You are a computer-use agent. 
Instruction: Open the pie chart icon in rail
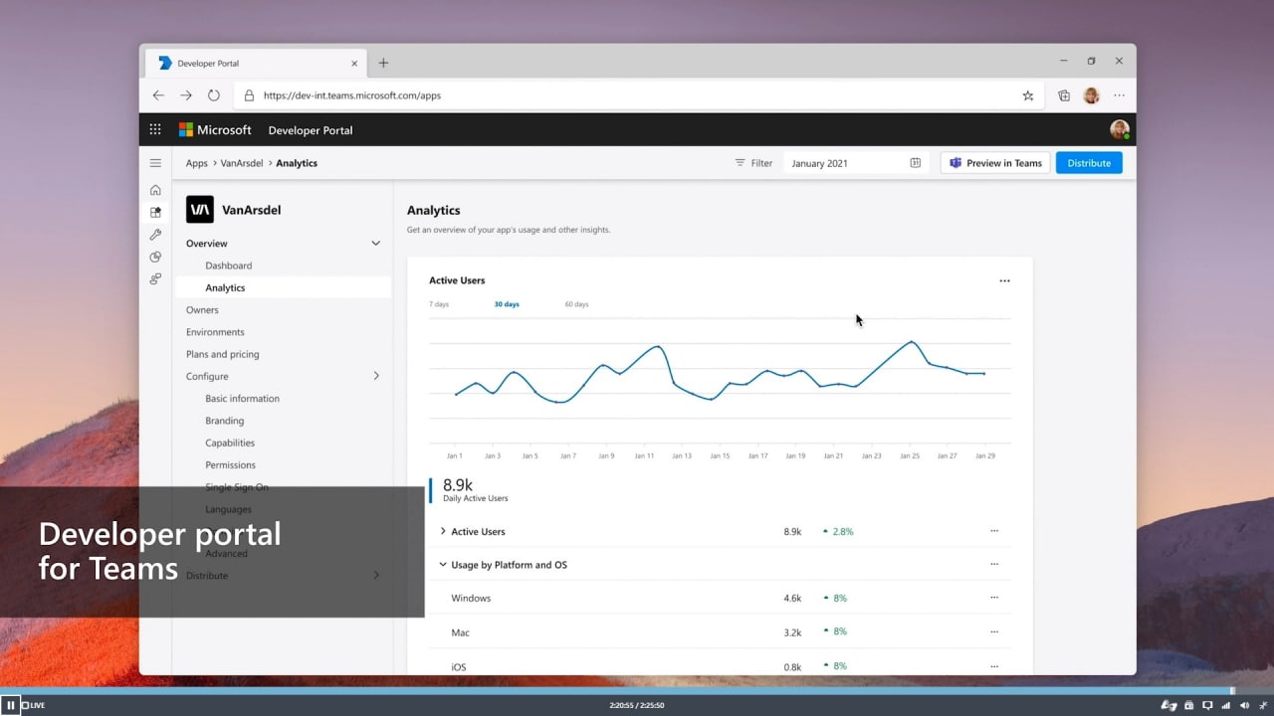155,257
